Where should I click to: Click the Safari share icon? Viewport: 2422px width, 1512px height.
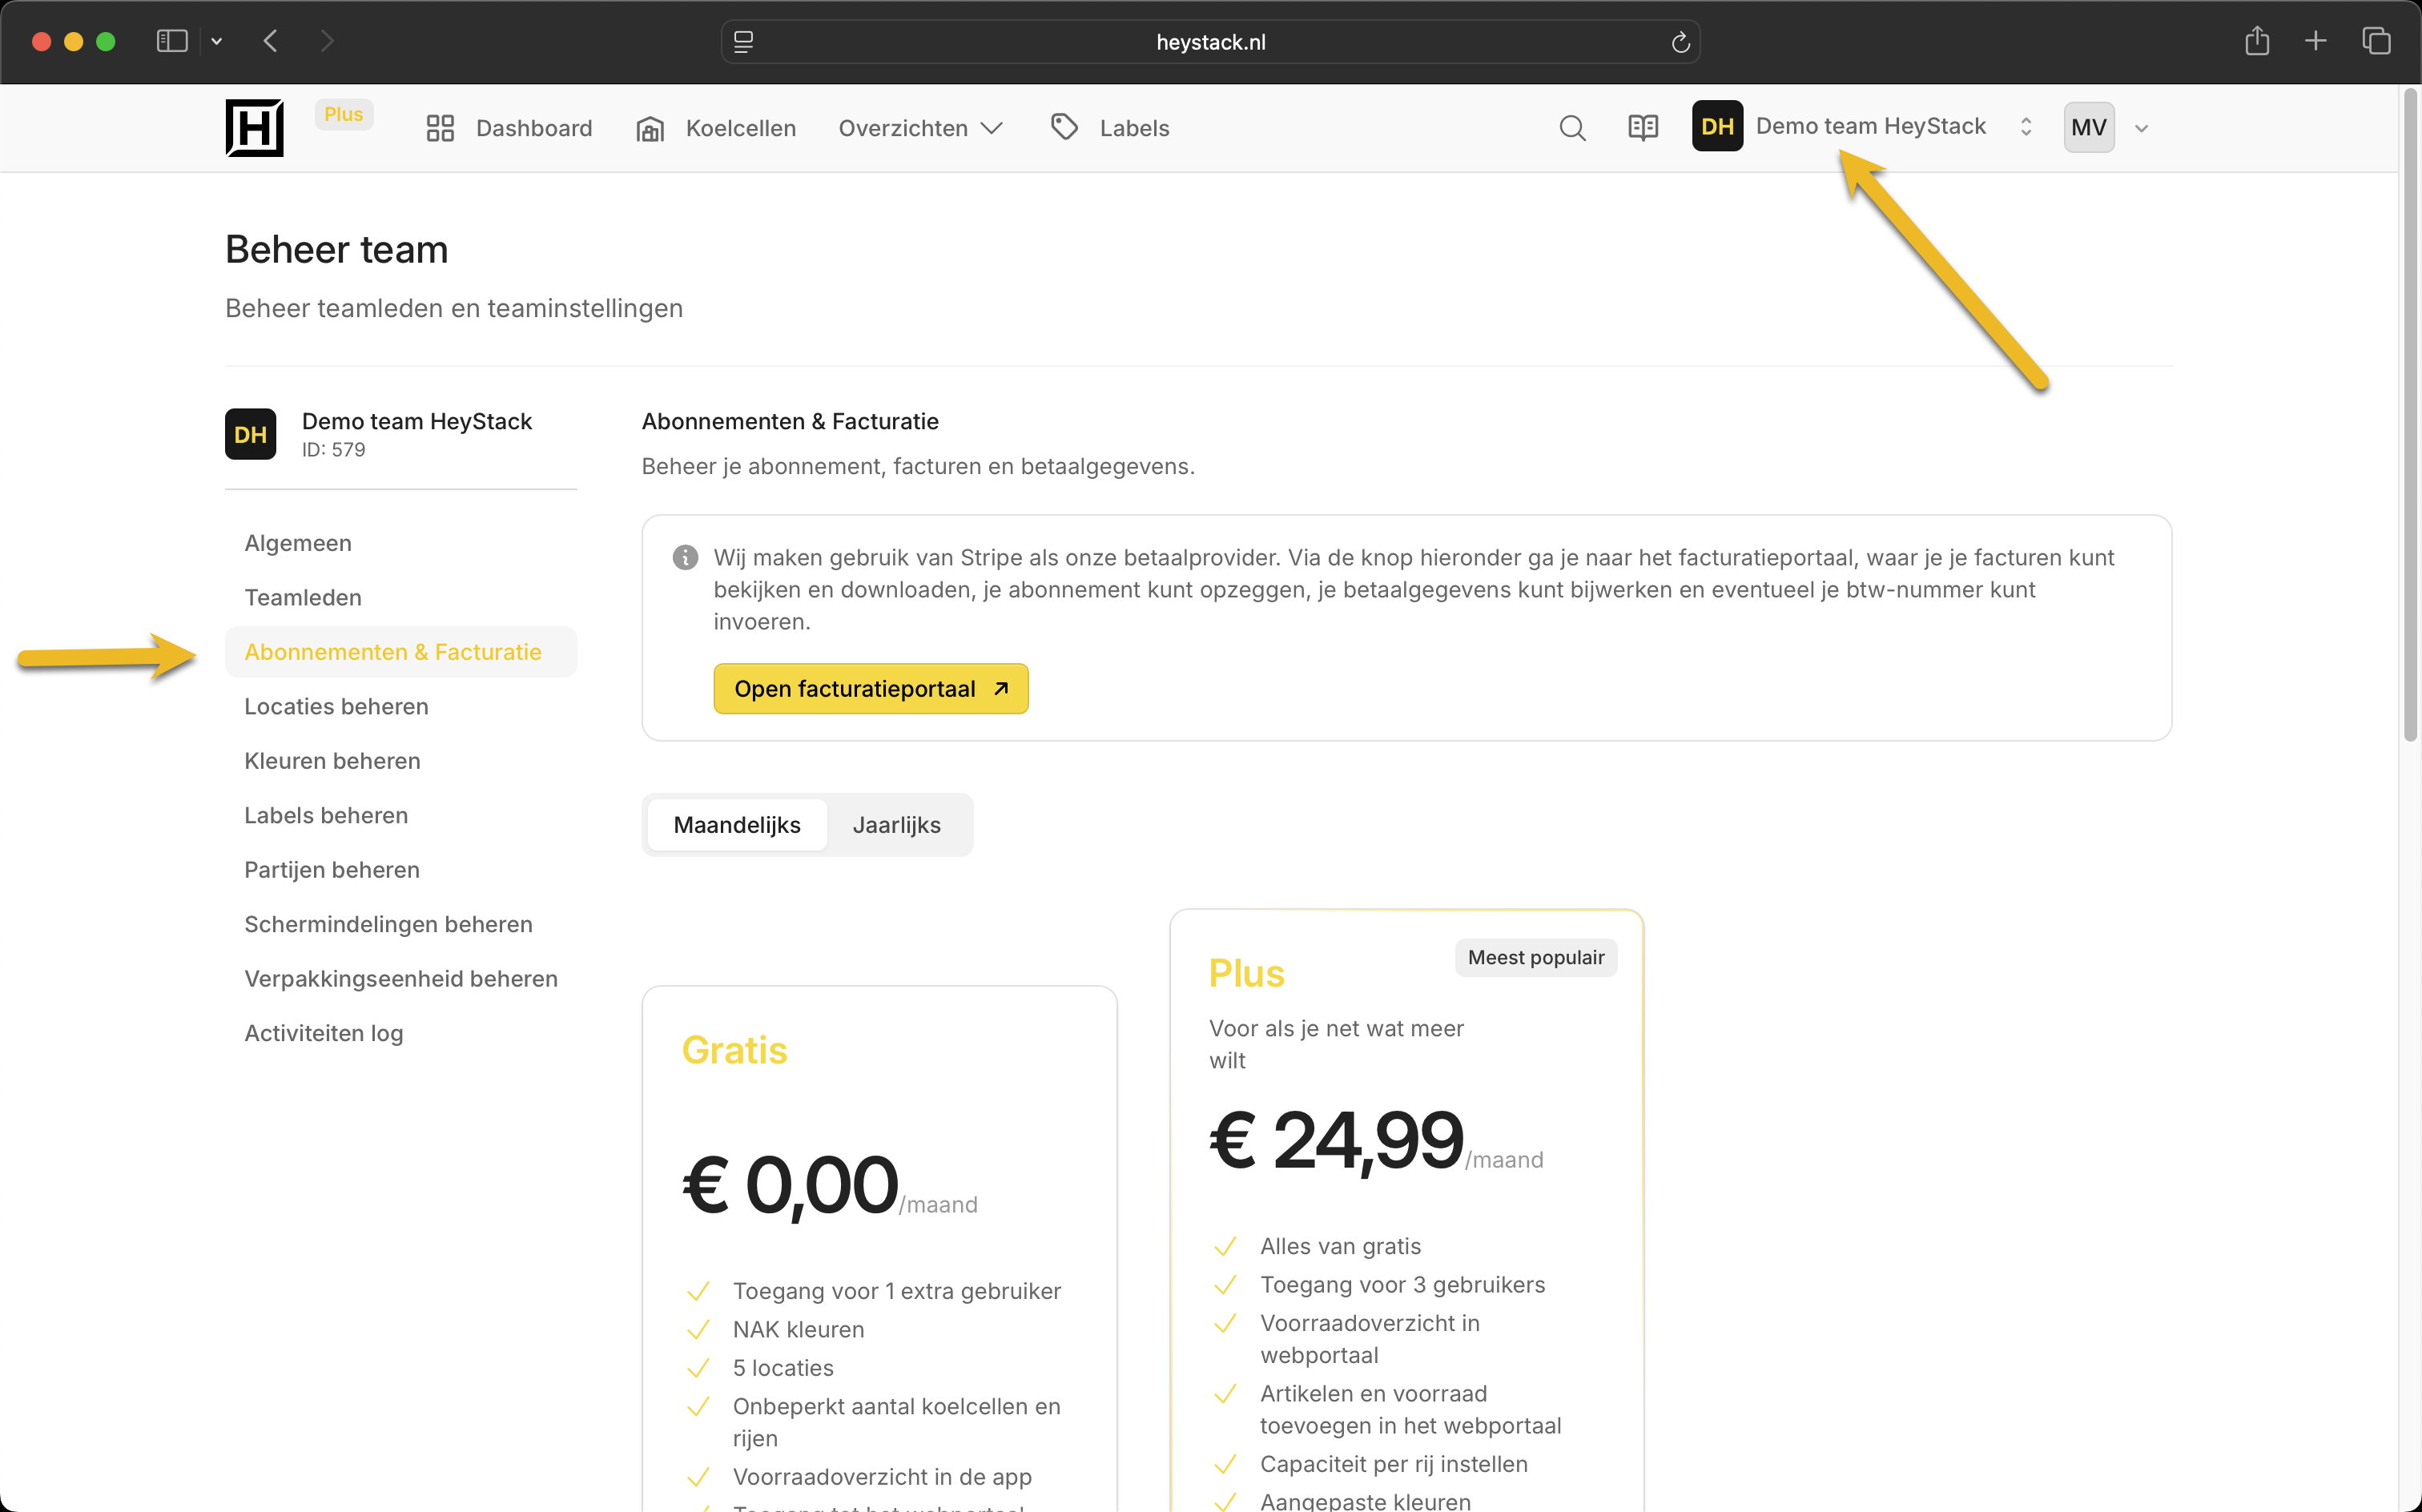click(2256, 41)
